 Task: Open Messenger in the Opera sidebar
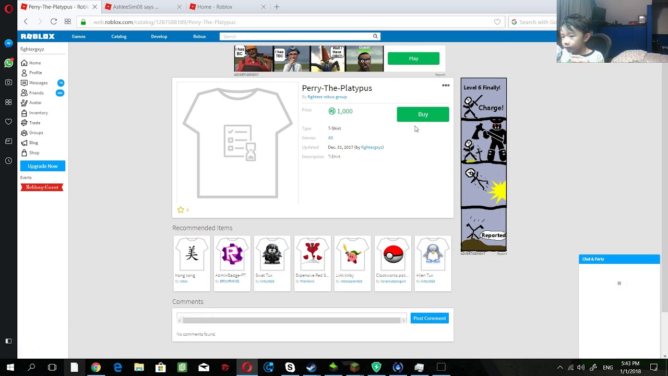(x=8, y=43)
